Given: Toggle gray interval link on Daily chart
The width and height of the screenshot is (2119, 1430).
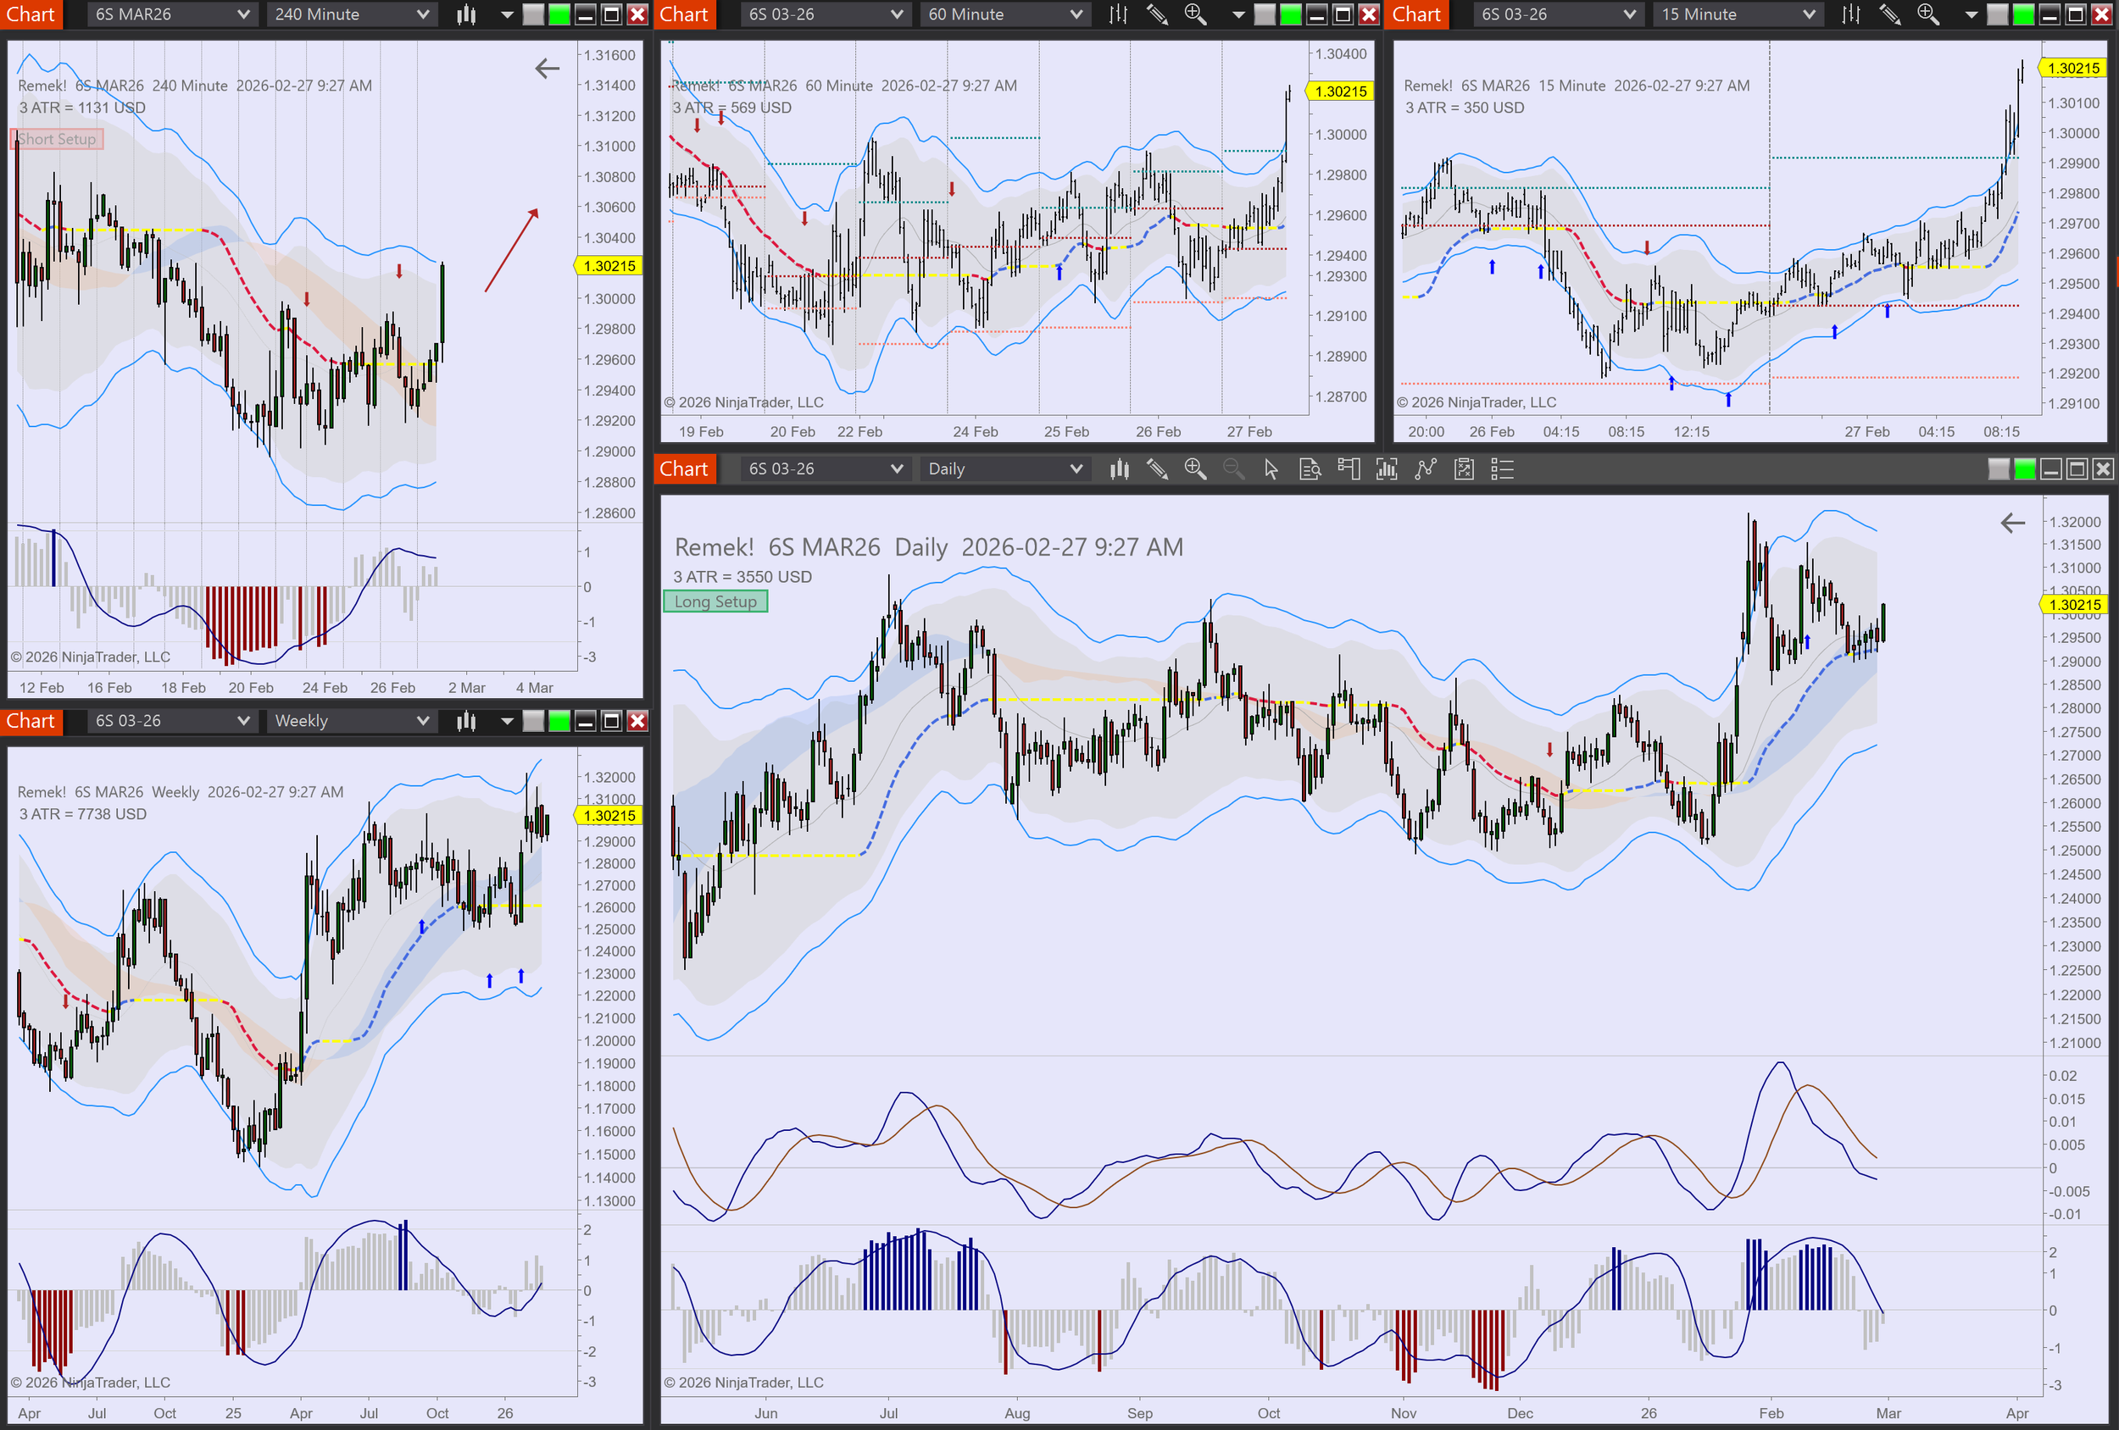Looking at the screenshot, I should (1998, 469).
